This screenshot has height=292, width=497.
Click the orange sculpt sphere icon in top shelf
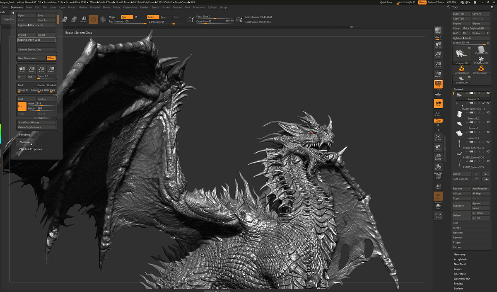point(94,19)
